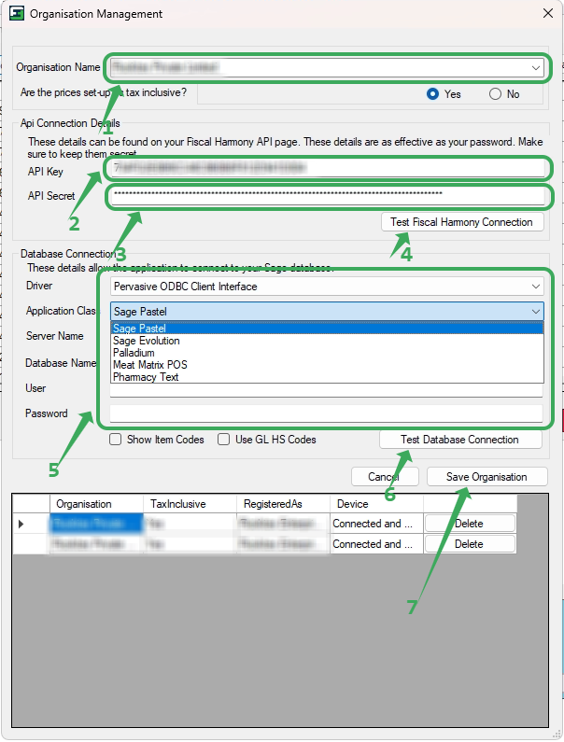The height and width of the screenshot is (742, 564).
Task: Click first row's Connected and ... cell
Action: (x=376, y=524)
